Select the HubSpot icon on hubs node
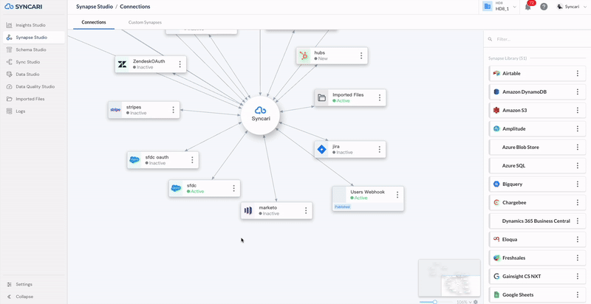Viewport: 591px width, 304px height. coord(303,55)
